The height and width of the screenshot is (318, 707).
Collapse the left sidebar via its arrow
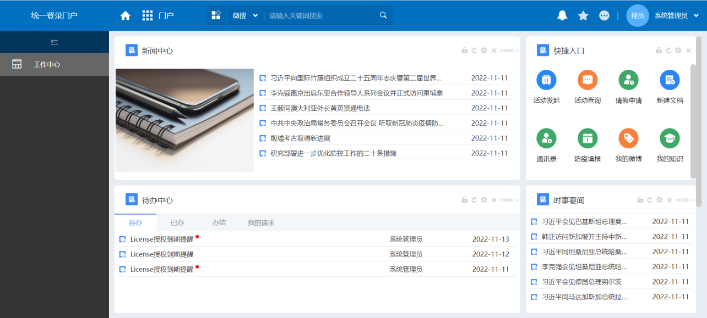point(55,42)
